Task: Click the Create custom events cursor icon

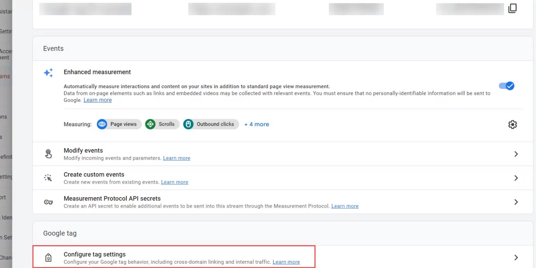Action: [x=48, y=178]
